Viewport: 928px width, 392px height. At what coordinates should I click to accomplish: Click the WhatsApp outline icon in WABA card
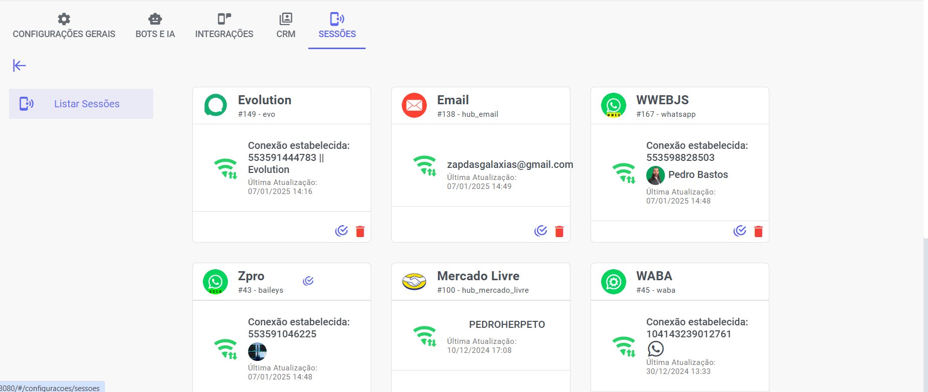click(x=655, y=348)
